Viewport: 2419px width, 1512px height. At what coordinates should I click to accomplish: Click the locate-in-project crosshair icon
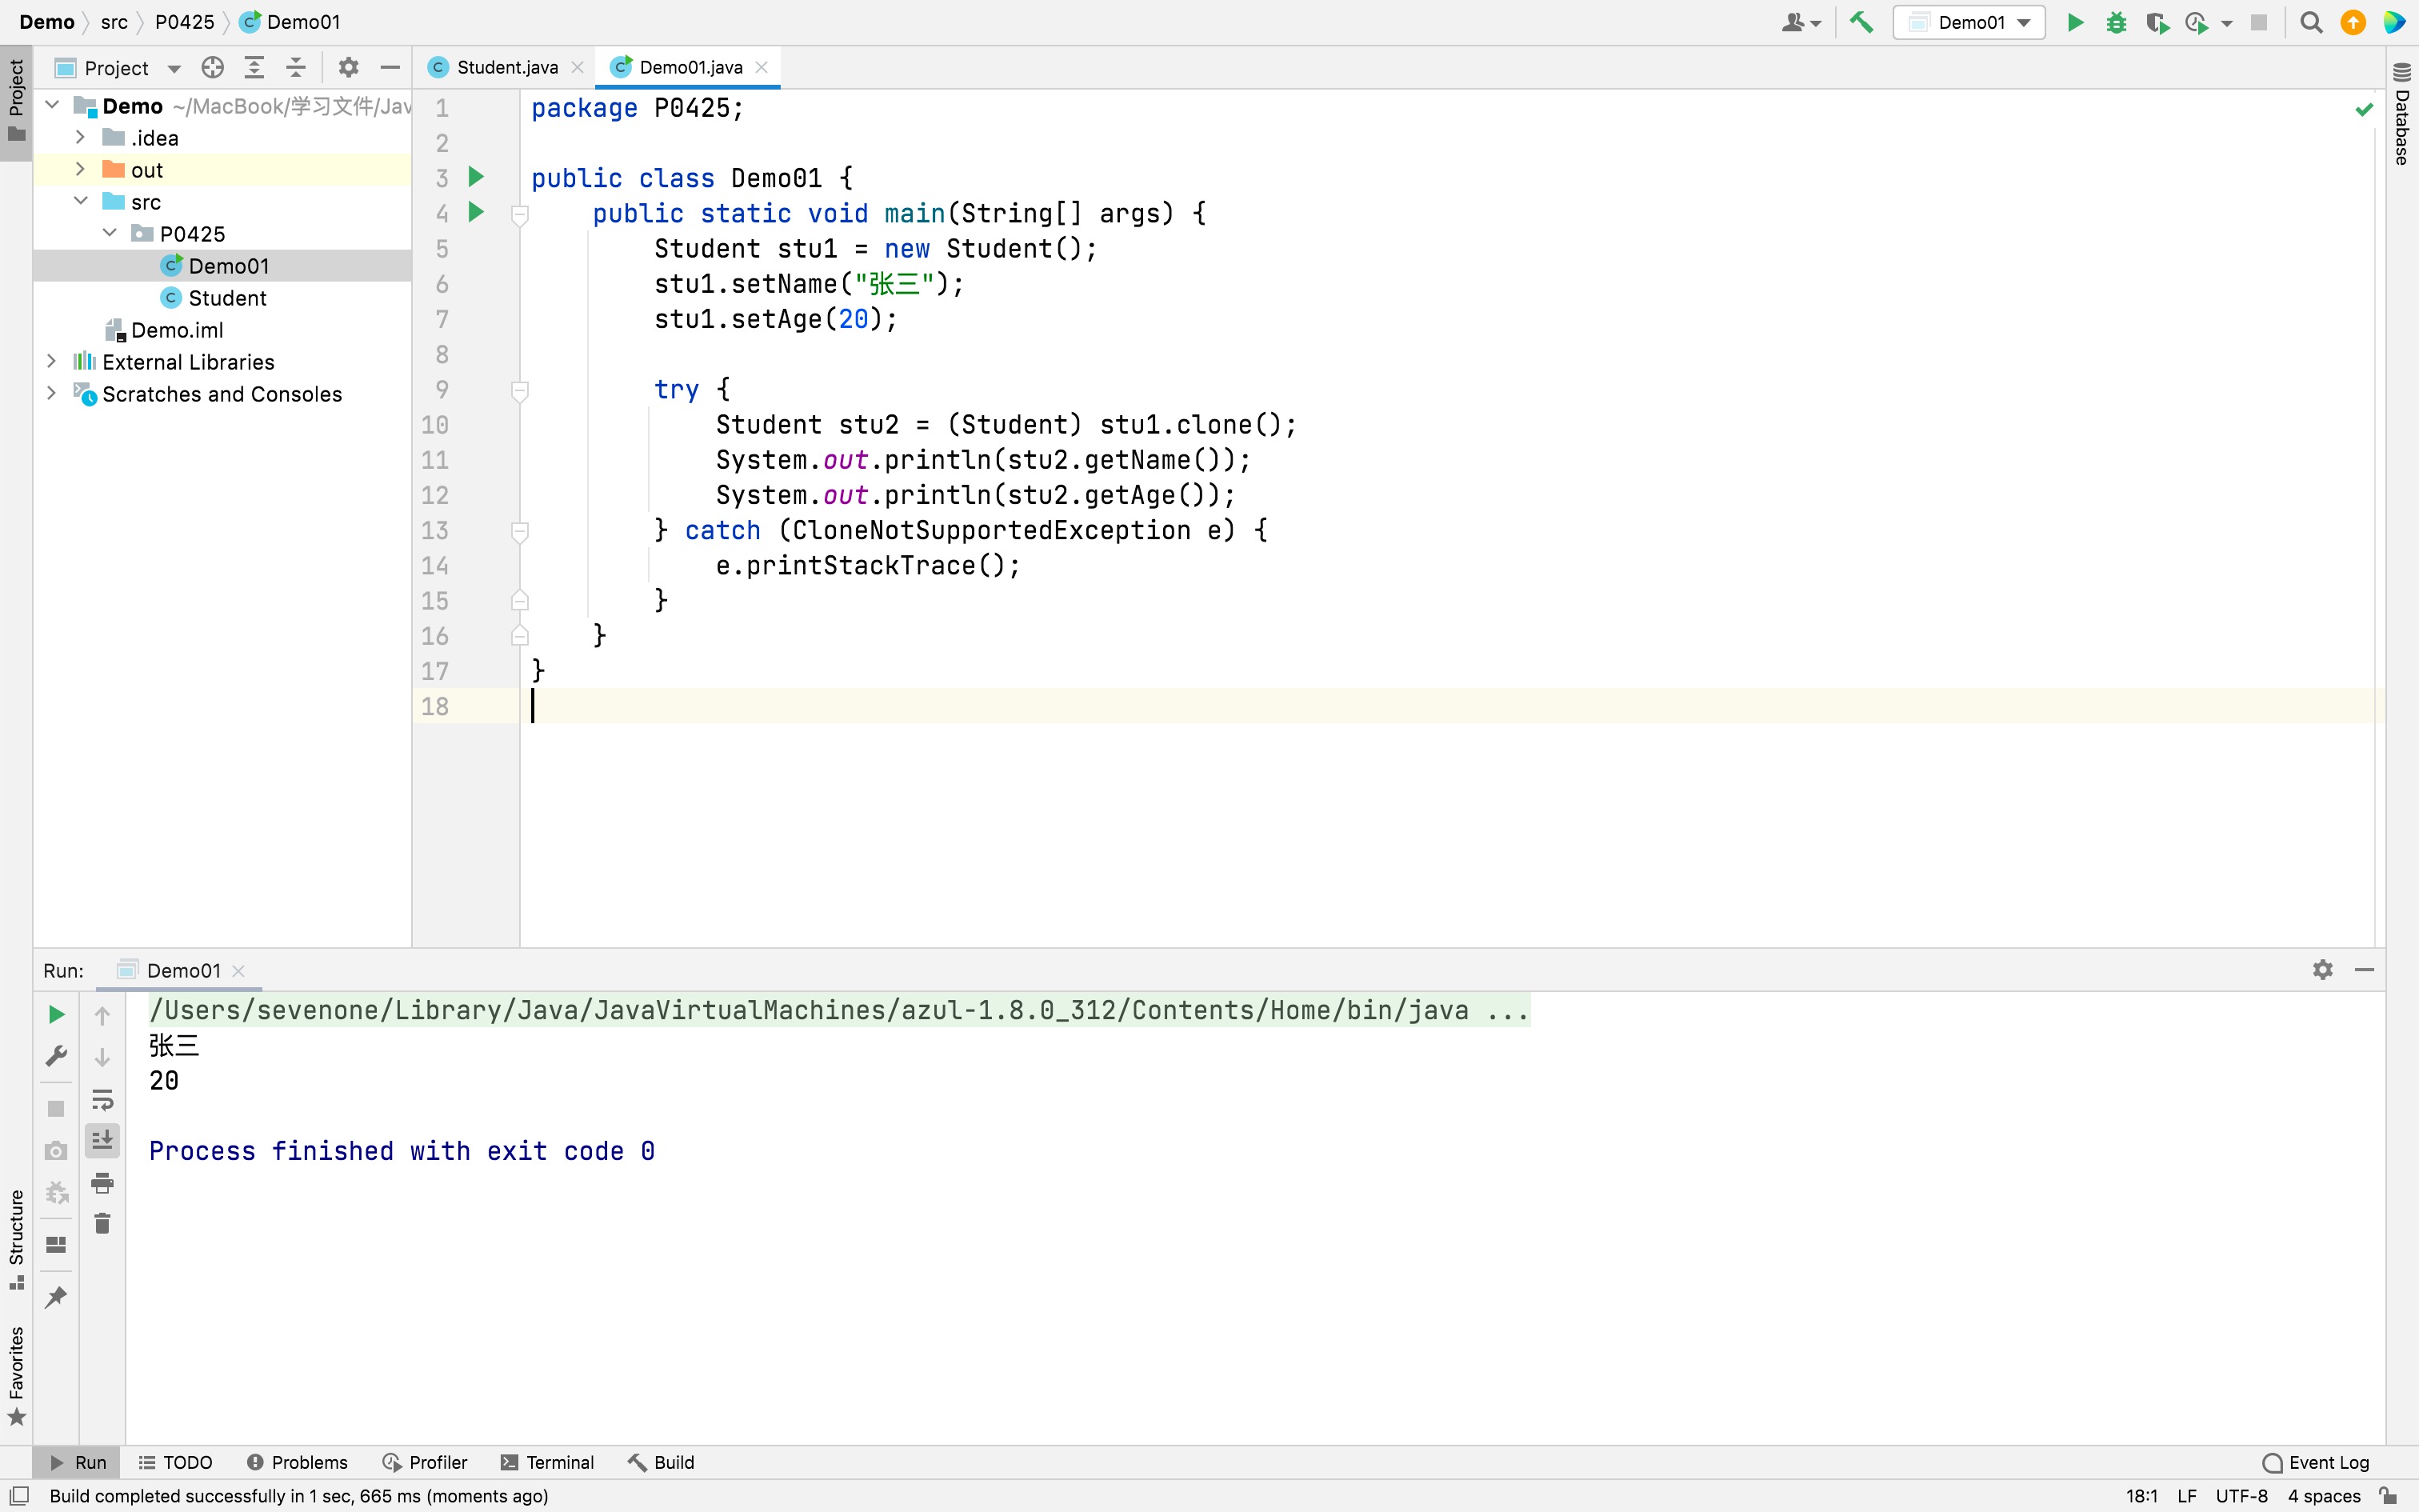click(x=212, y=67)
